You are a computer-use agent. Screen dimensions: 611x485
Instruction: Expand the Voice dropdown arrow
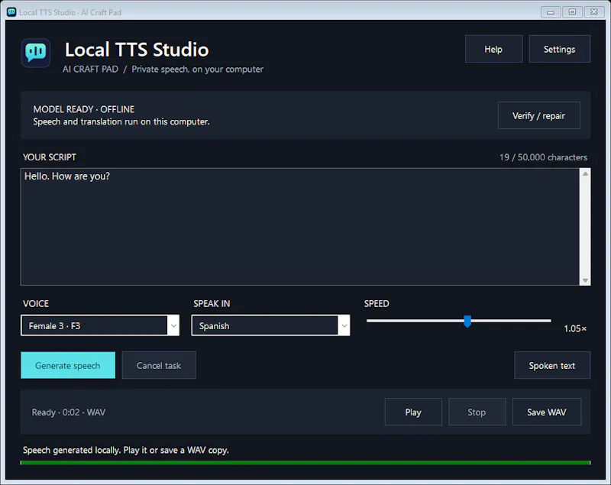pos(173,325)
